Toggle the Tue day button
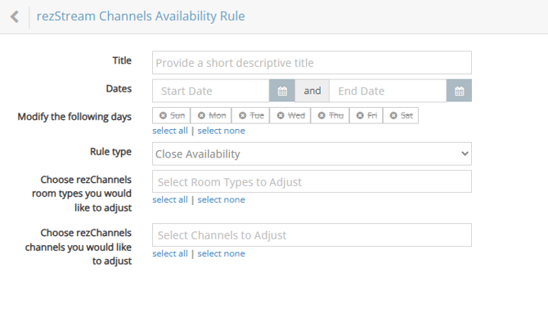Image resolution: width=548 pixels, height=312 pixels. point(250,115)
